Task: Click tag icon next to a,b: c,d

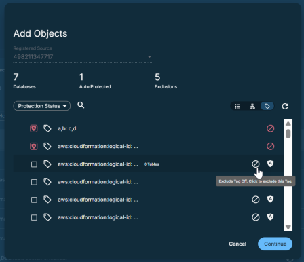Action: (47, 128)
